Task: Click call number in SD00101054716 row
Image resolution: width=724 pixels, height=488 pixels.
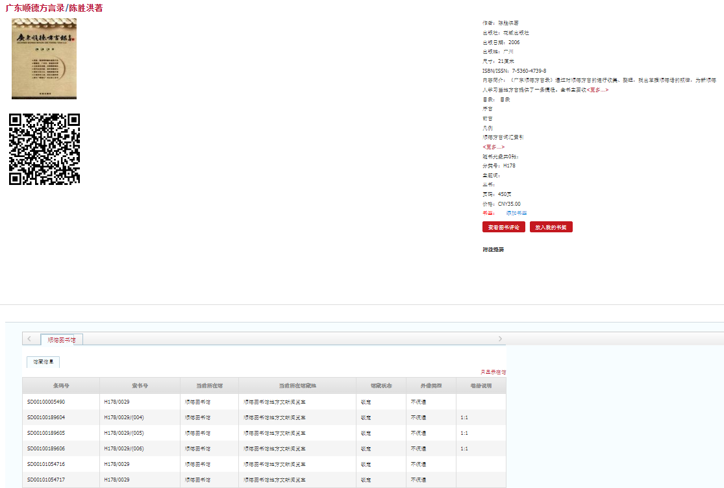Action: [x=117, y=465]
